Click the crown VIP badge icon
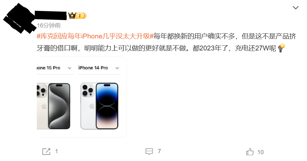The width and height of the screenshot is (307, 161). tap(72, 15)
